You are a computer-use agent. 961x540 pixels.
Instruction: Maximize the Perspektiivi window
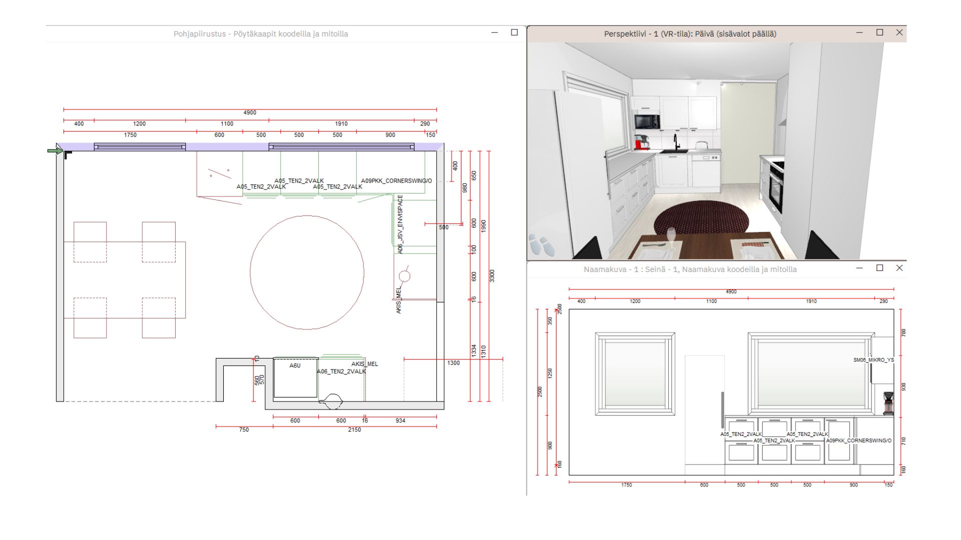coord(879,32)
